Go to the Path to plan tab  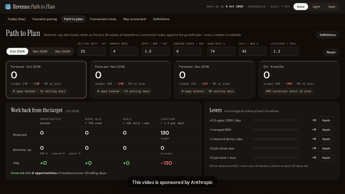(x=74, y=19)
